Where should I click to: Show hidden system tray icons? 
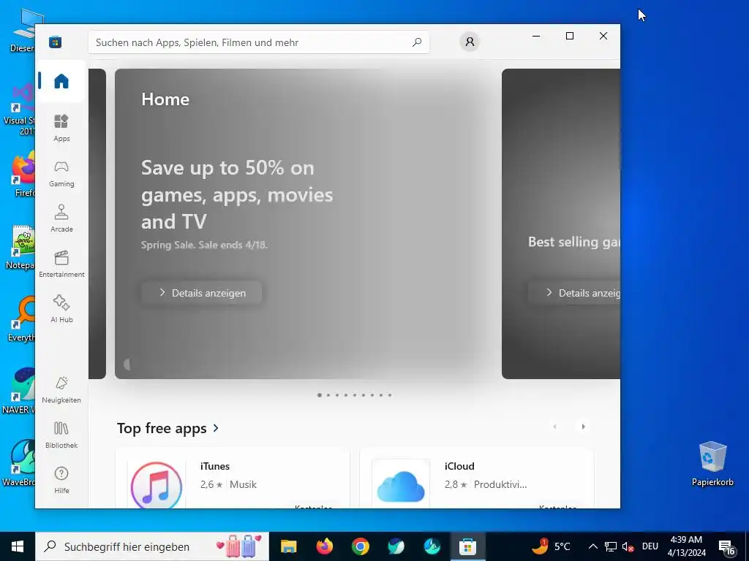click(592, 546)
